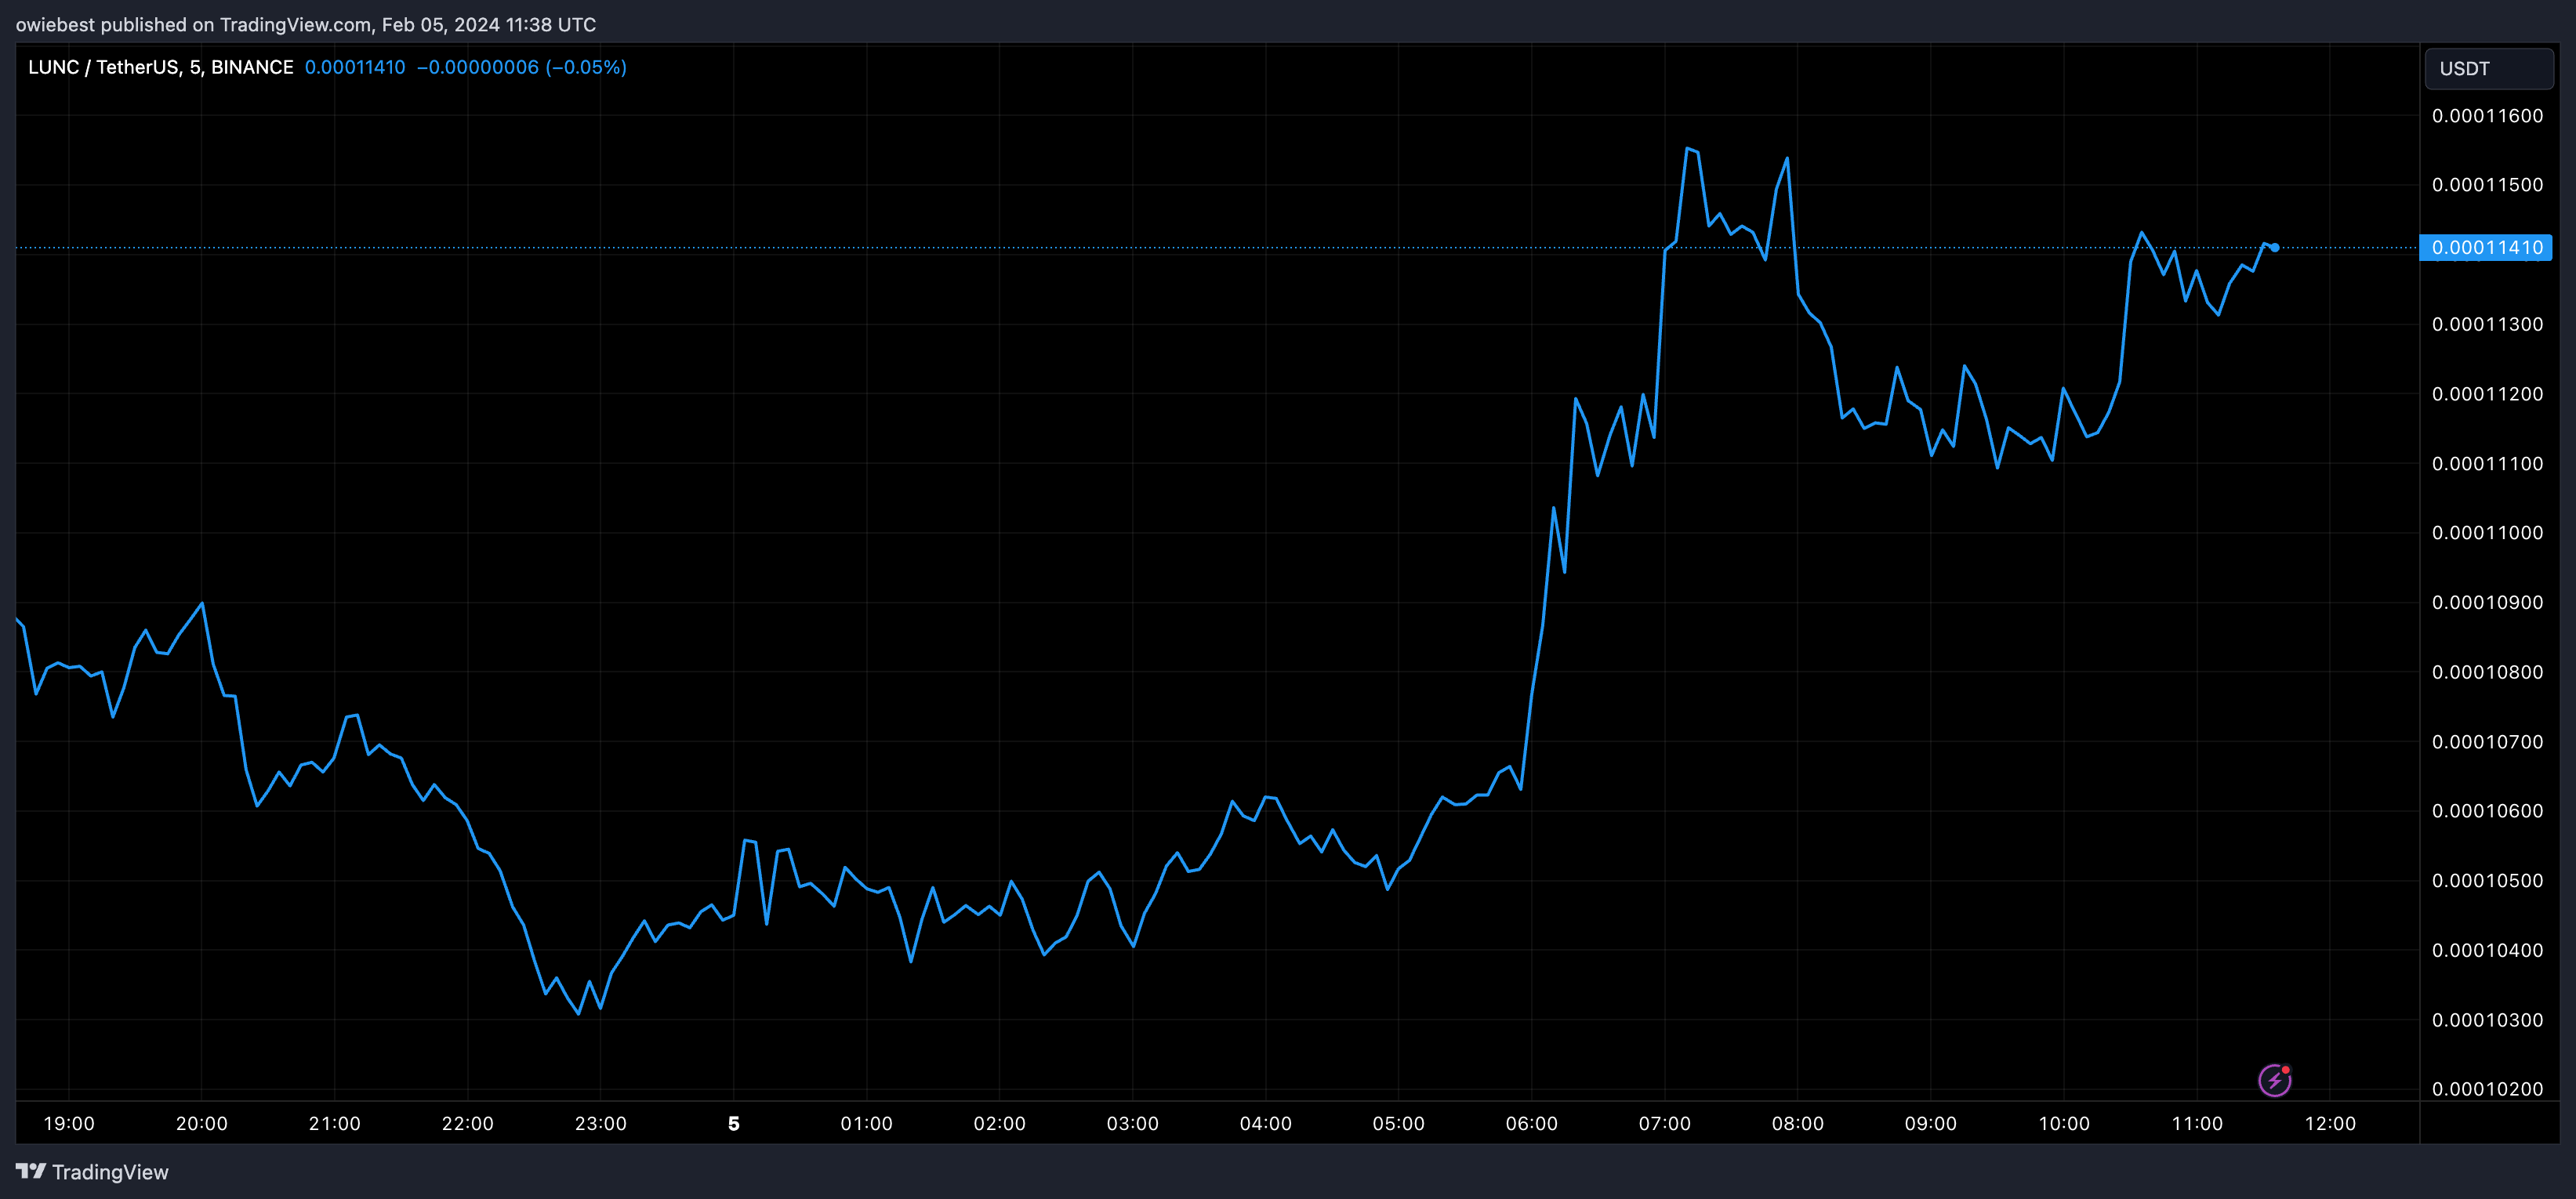
Task: Click the TradingView wordmark text at bottom
Action: (x=110, y=1172)
